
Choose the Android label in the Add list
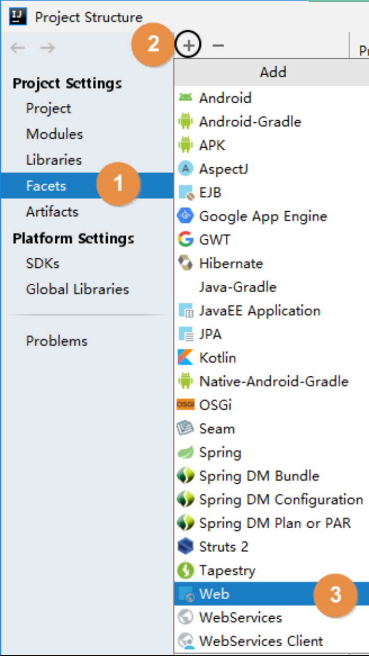225,98
